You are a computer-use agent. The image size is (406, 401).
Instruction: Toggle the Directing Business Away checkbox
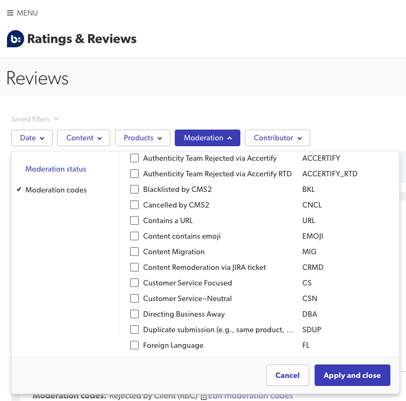tap(134, 314)
